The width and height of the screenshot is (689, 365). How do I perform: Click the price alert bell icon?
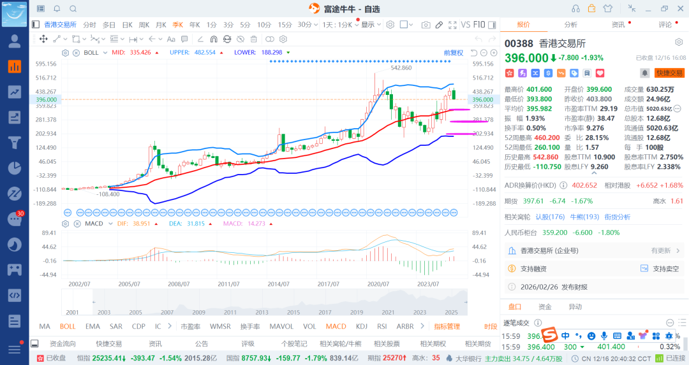[644, 73]
